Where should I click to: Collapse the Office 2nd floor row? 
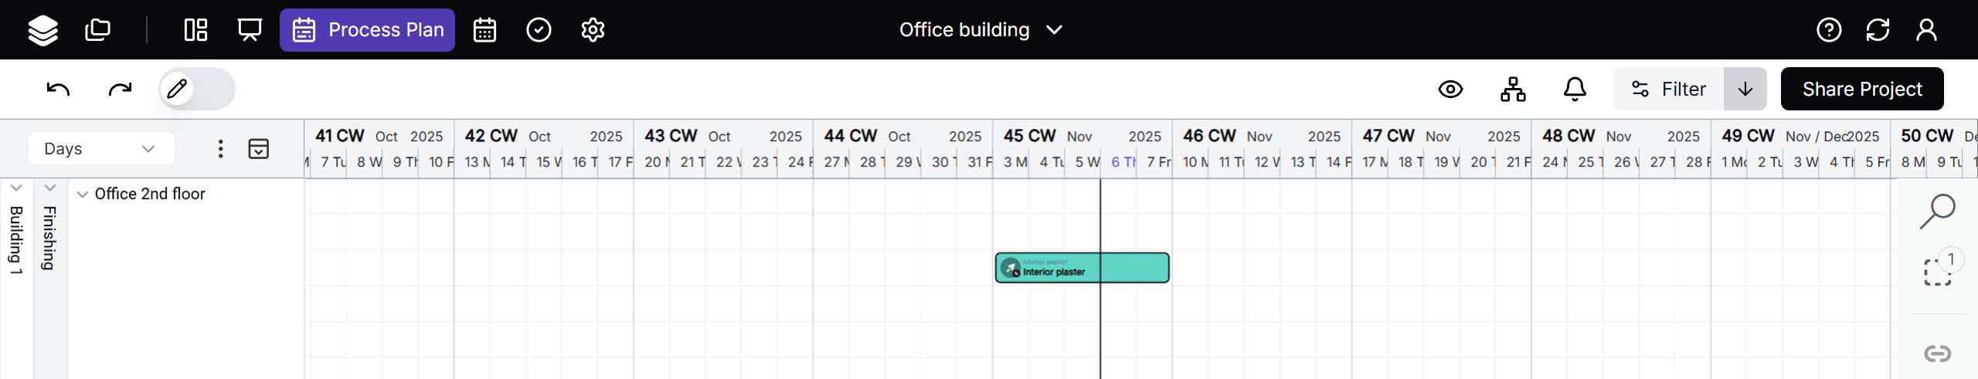[82, 195]
